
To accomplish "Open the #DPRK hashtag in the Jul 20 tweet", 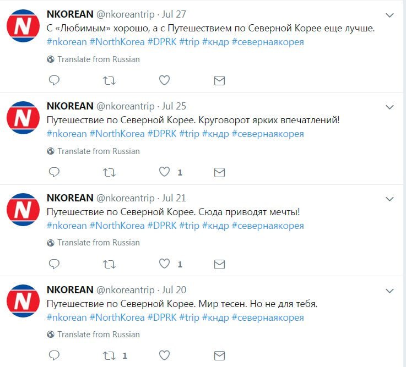I will pos(162,317).
